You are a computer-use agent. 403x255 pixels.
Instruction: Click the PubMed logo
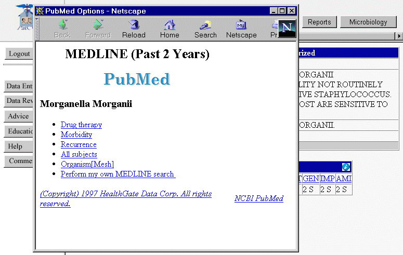(x=137, y=79)
